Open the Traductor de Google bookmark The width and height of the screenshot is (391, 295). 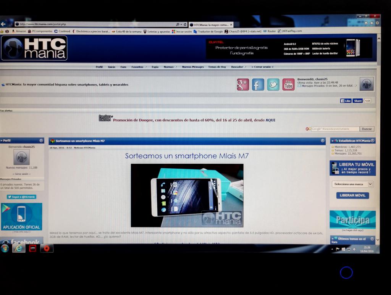coord(208,31)
